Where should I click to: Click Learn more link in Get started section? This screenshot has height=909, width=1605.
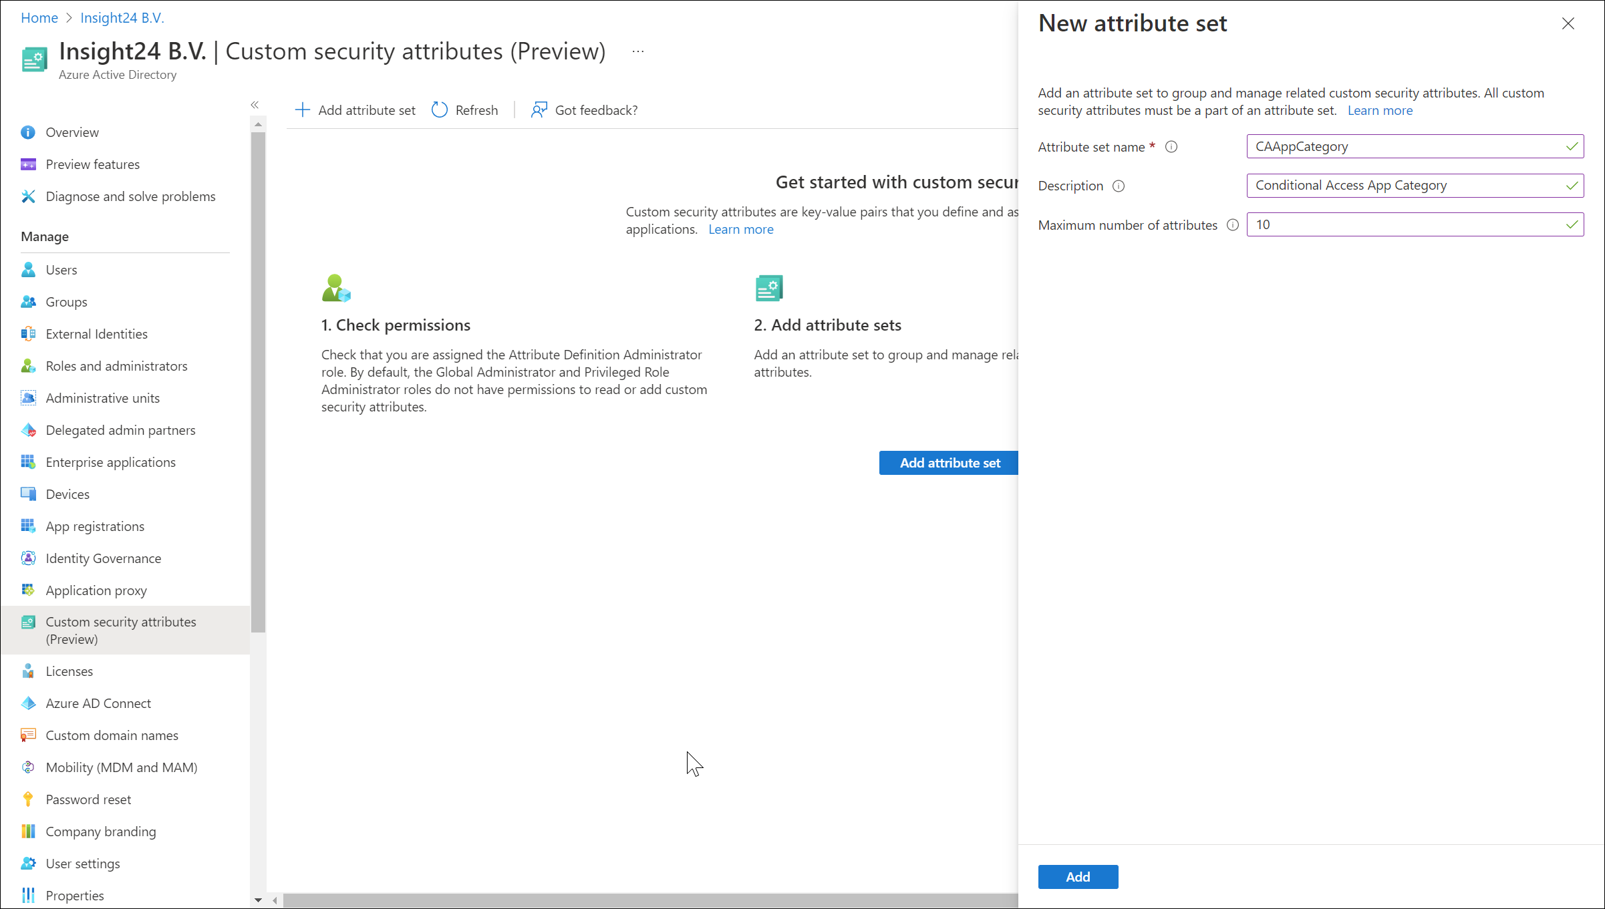coord(740,229)
